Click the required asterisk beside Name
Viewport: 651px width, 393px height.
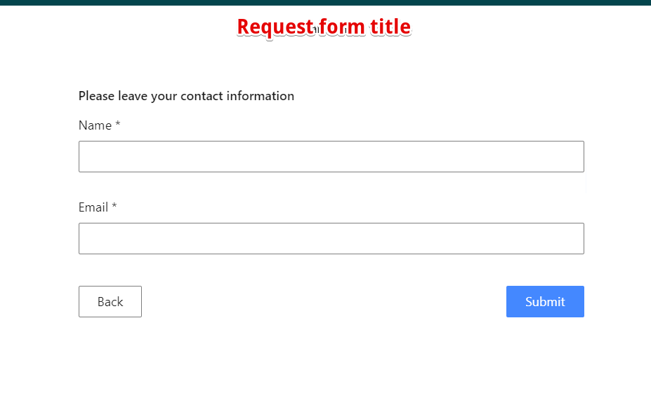click(x=118, y=125)
